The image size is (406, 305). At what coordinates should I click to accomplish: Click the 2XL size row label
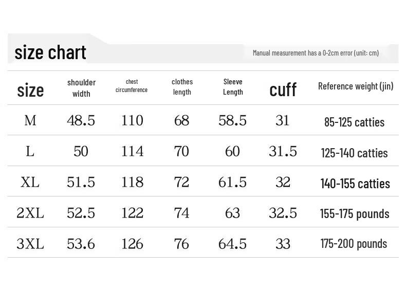pos(30,213)
